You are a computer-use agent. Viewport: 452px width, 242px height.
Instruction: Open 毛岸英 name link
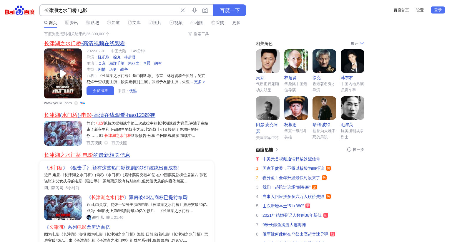pyautogui.click(x=347, y=125)
